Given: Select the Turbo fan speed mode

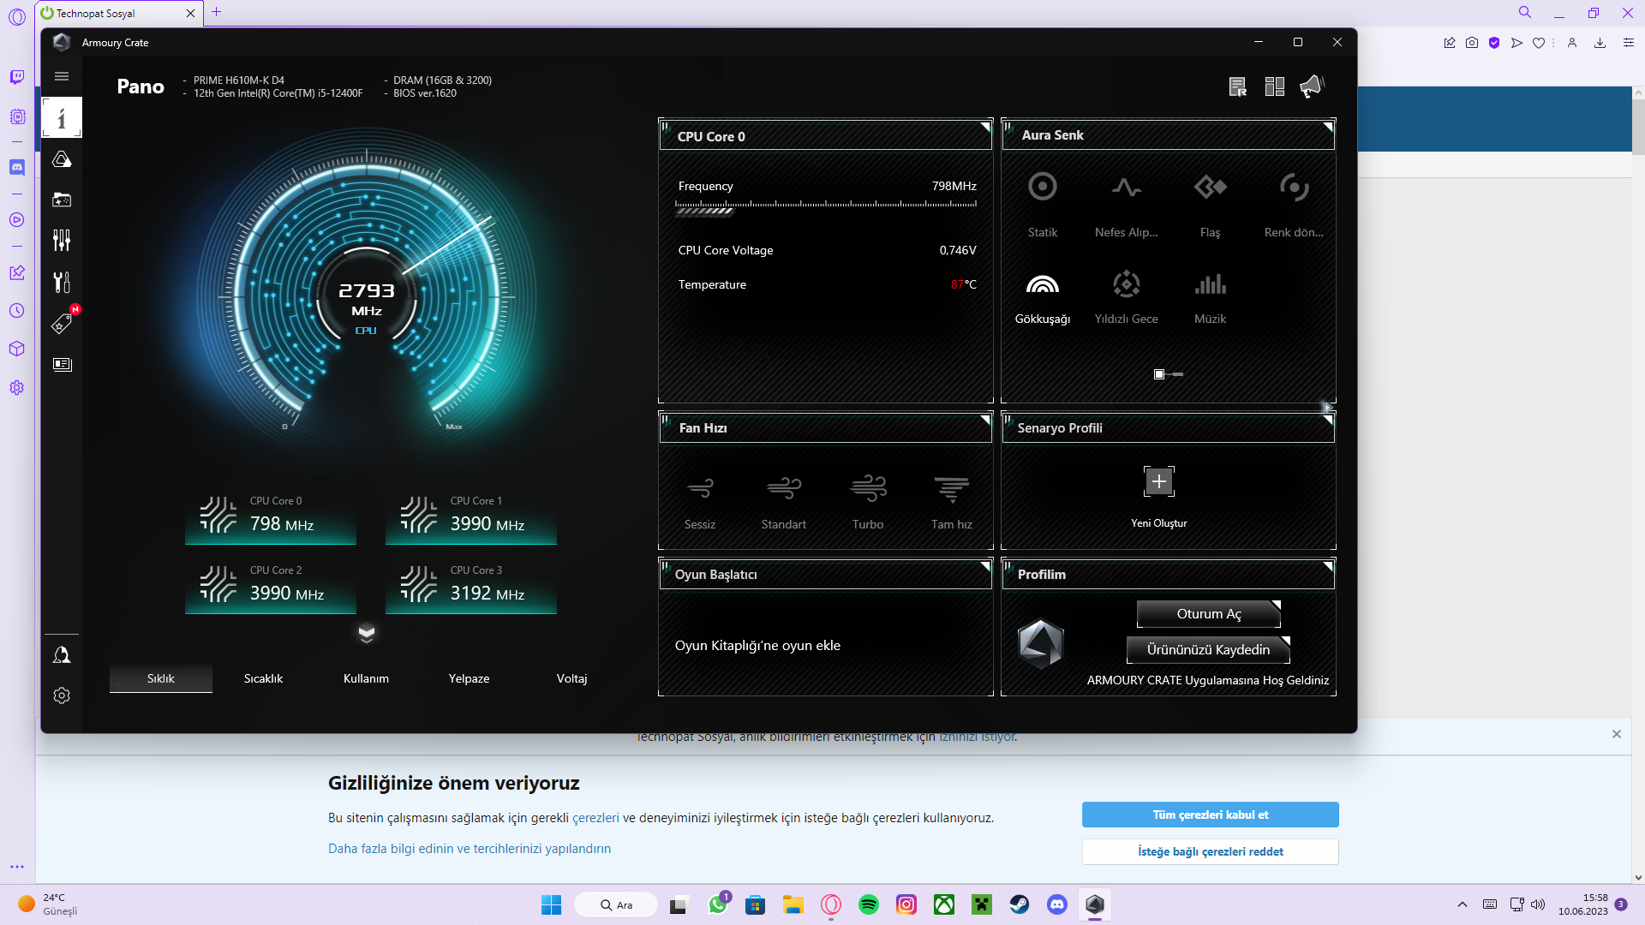Looking at the screenshot, I should pyautogui.click(x=867, y=489).
